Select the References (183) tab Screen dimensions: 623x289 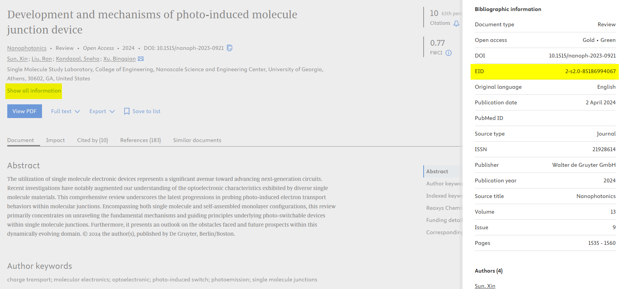[140, 140]
